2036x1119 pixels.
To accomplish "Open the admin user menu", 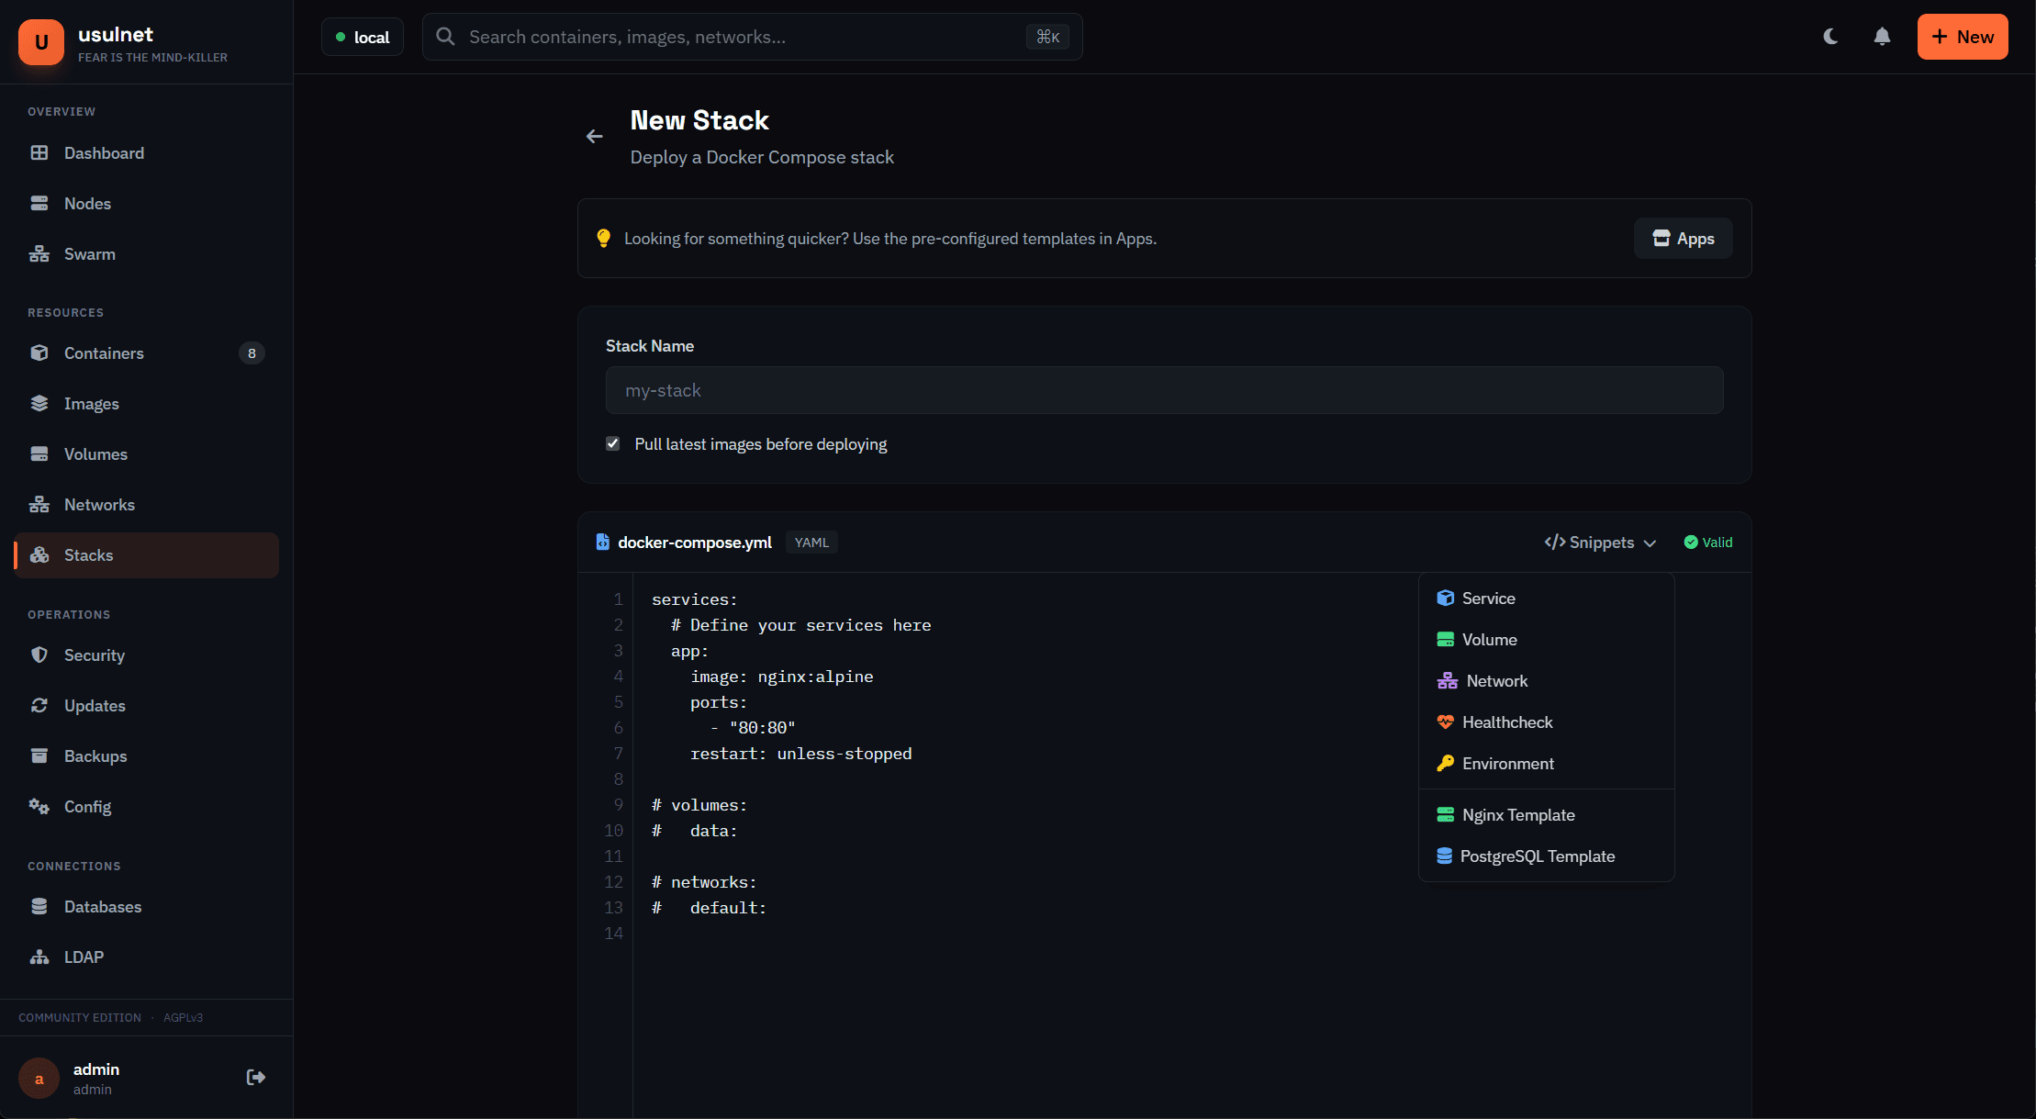I will [x=96, y=1077].
